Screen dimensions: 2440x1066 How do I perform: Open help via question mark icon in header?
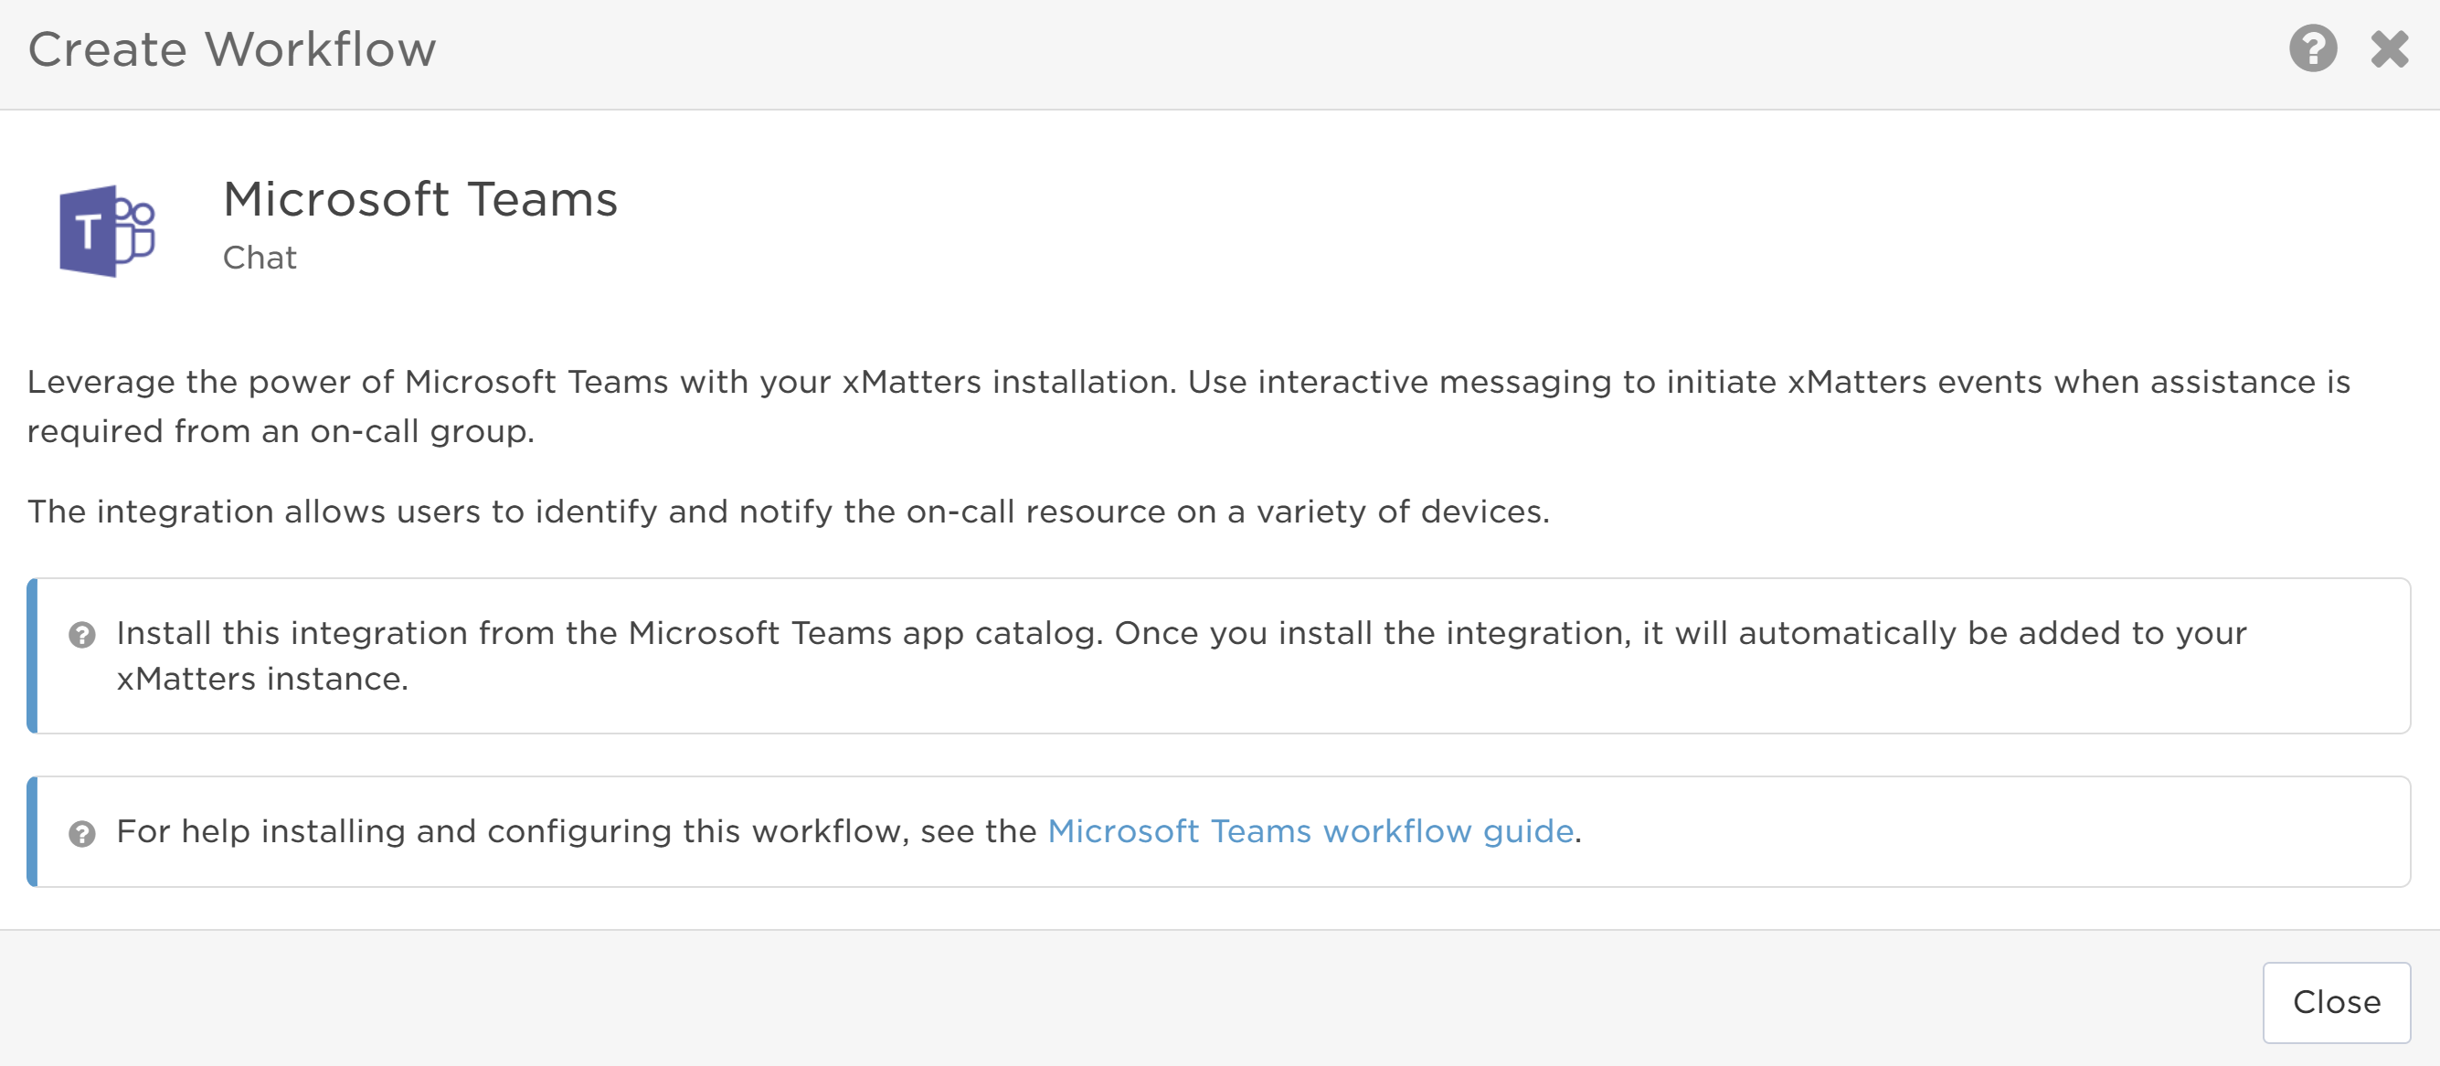pyautogui.click(x=2312, y=48)
